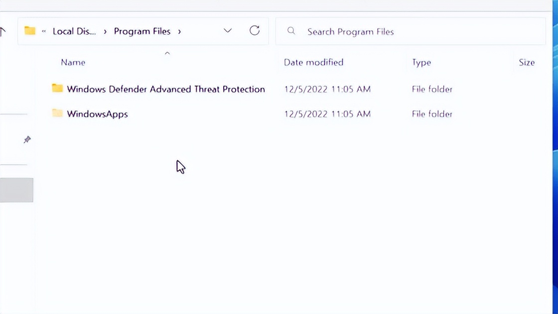558x314 pixels.
Task: Click the WindowsApps folder icon
Action: pyautogui.click(x=57, y=114)
